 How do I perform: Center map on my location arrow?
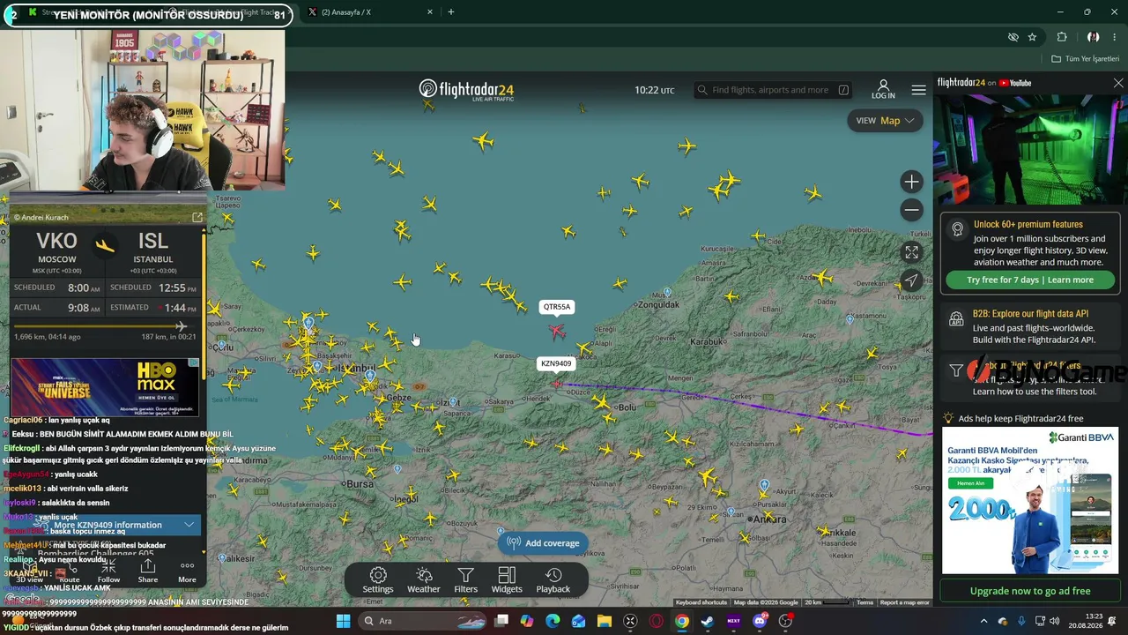[911, 280]
